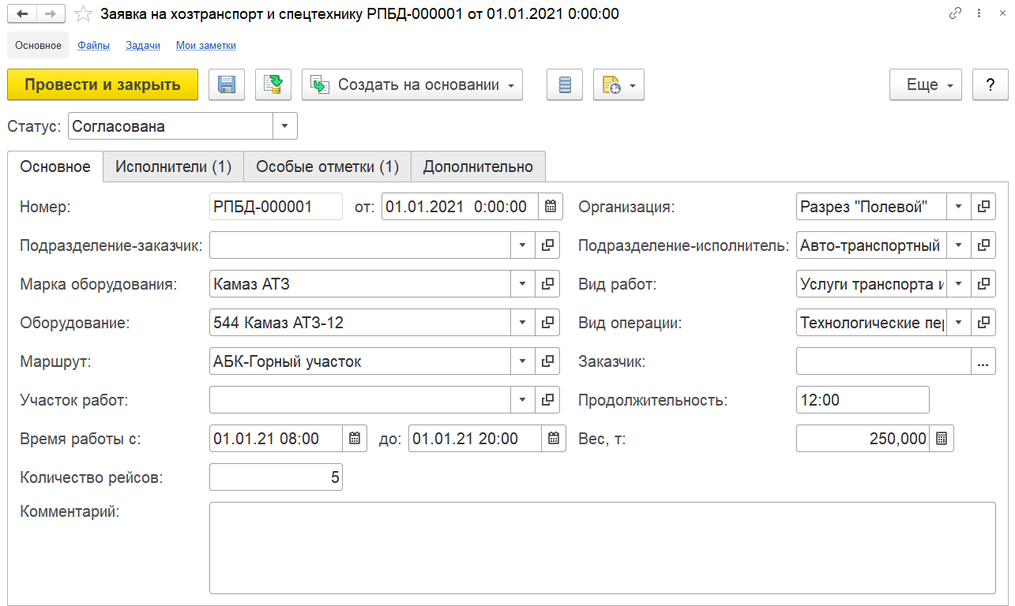Add document to favorites with the star
1015x606 pixels.
click(83, 14)
